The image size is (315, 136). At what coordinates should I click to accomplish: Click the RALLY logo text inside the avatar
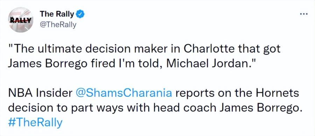(21, 20)
